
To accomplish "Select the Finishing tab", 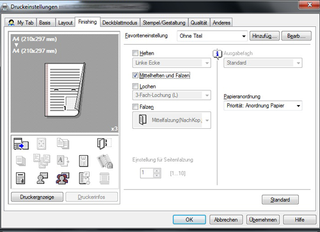I will click(88, 22).
